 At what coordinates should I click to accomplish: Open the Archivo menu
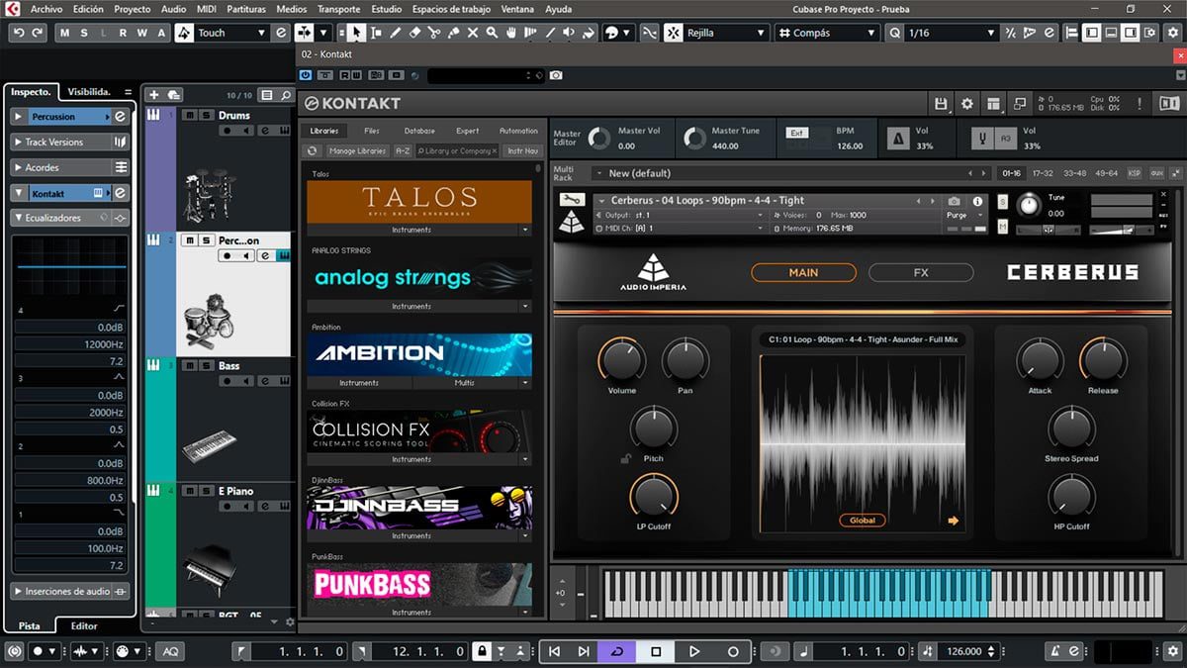(46, 8)
